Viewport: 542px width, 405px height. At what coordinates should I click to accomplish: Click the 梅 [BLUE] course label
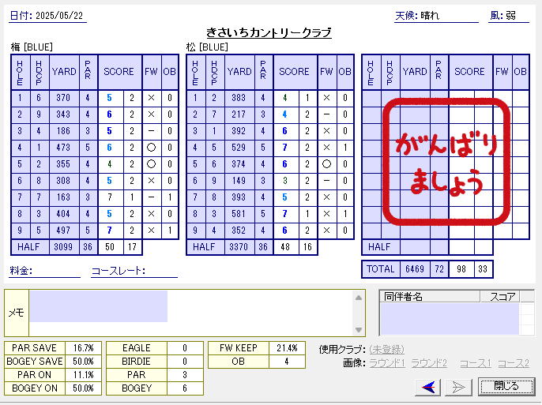point(32,47)
